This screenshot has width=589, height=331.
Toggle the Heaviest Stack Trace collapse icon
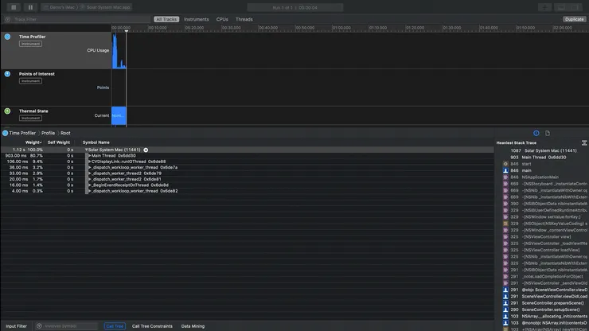(x=584, y=142)
